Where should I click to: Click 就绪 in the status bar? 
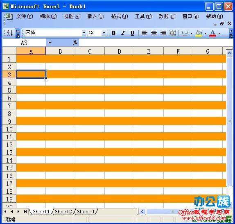(11, 219)
